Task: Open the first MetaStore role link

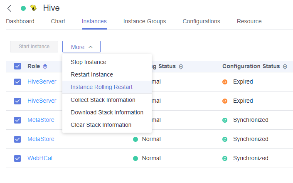Action: [x=41, y=120]
